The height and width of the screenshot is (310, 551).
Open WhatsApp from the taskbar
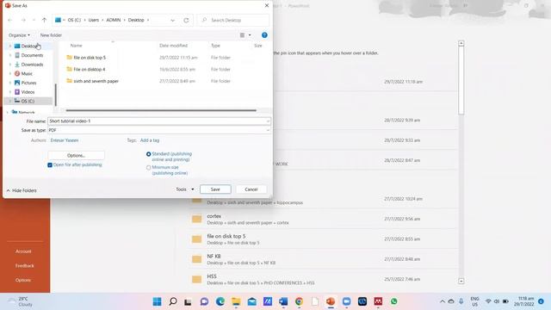point(394,301)
